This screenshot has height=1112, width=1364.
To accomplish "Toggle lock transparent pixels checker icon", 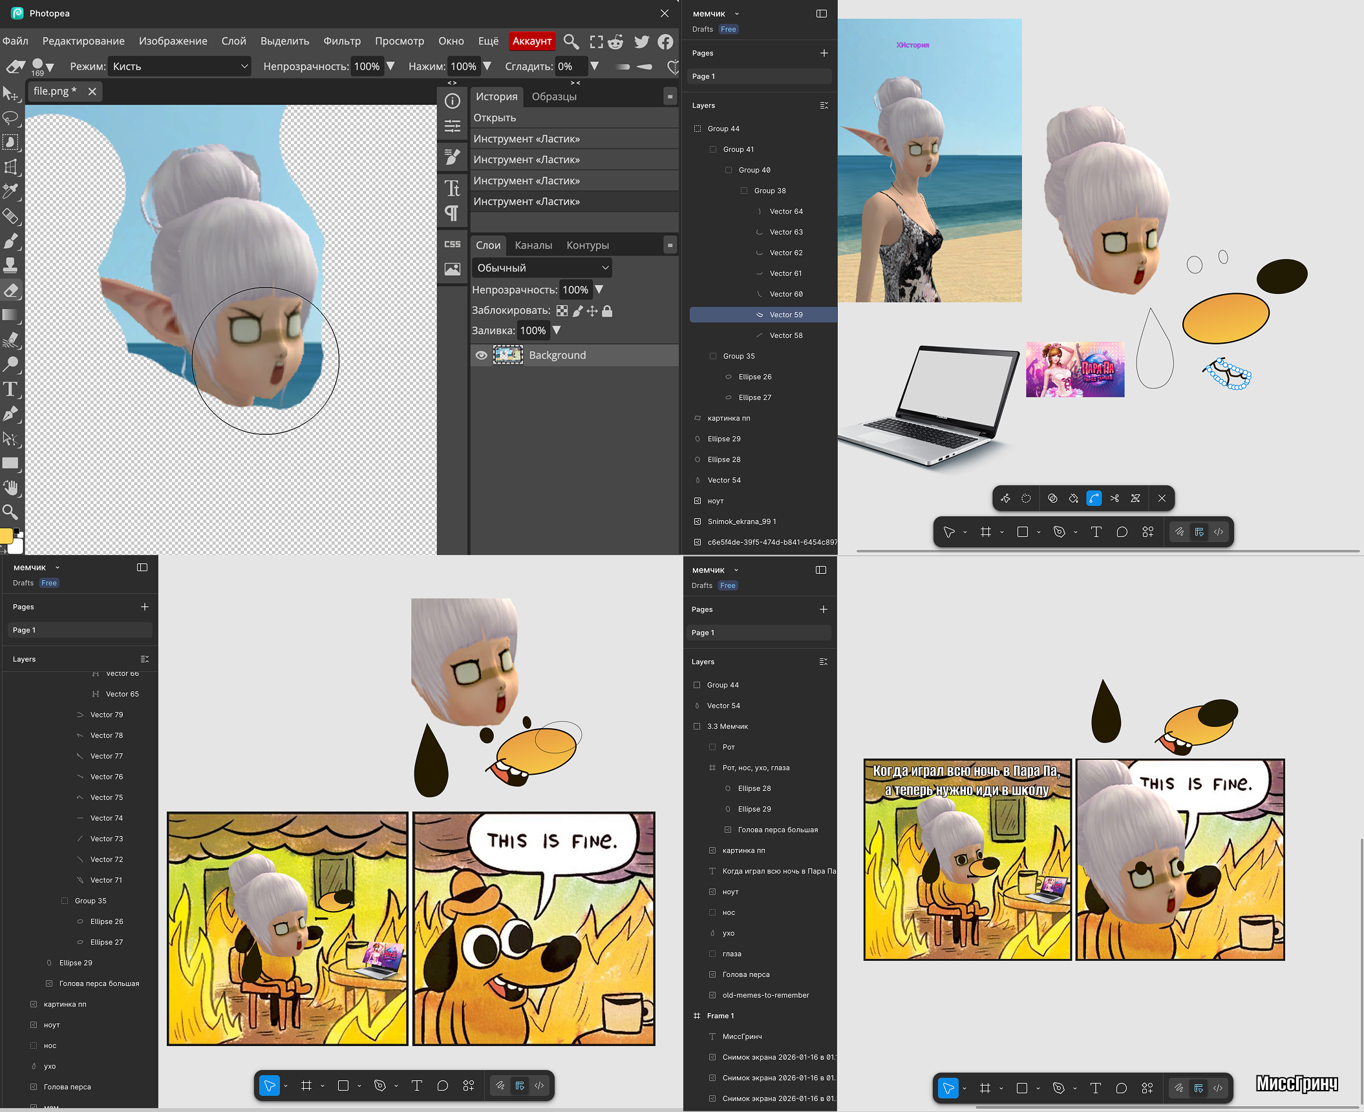I will click(562, 311).
